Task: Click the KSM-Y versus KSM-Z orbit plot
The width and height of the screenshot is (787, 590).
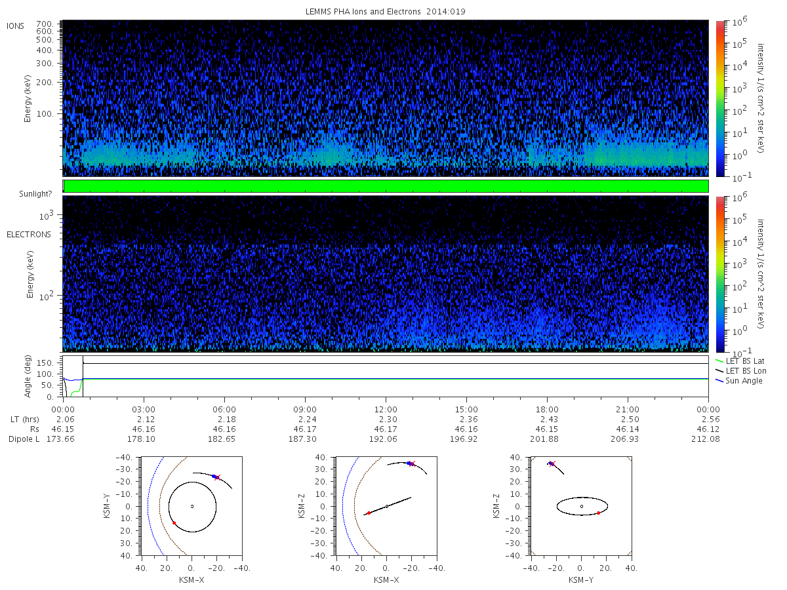Action: 581,506
